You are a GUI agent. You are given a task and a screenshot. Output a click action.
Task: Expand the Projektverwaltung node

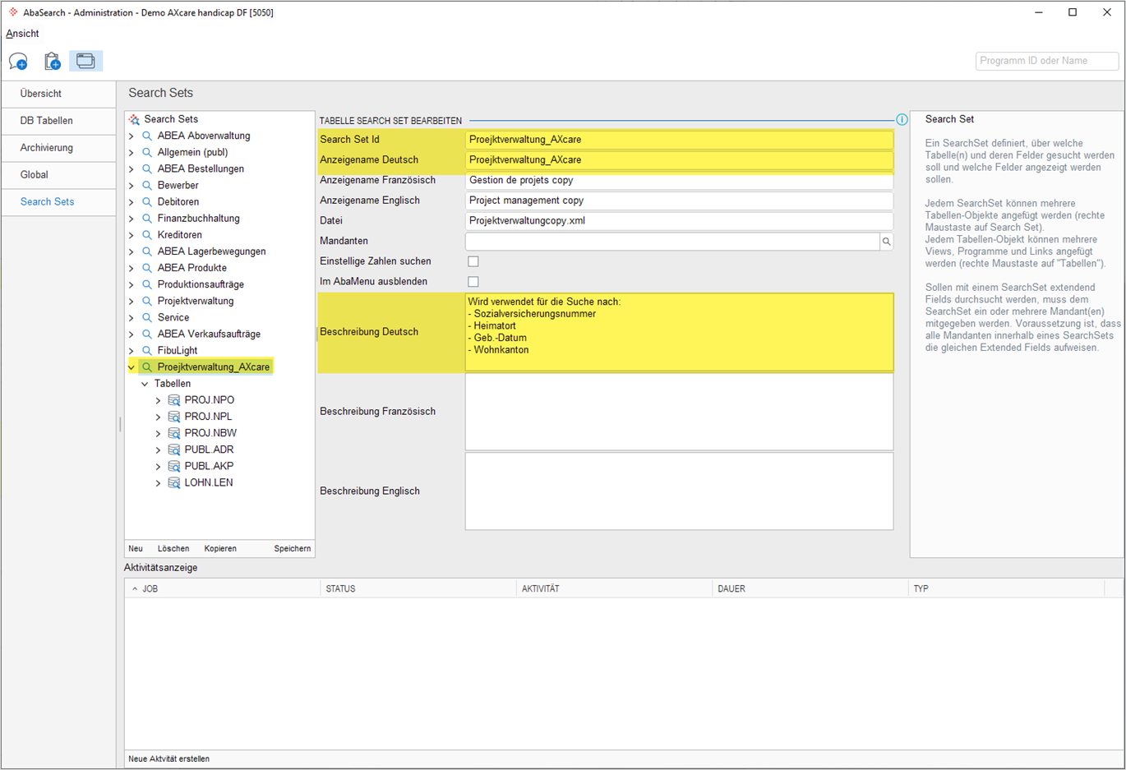tap(132, 301)
